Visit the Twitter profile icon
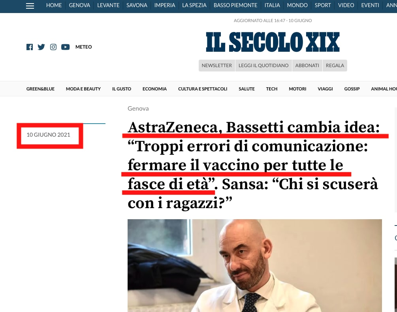The width and height of the screenshot is (397, 312). coord(41,47)
